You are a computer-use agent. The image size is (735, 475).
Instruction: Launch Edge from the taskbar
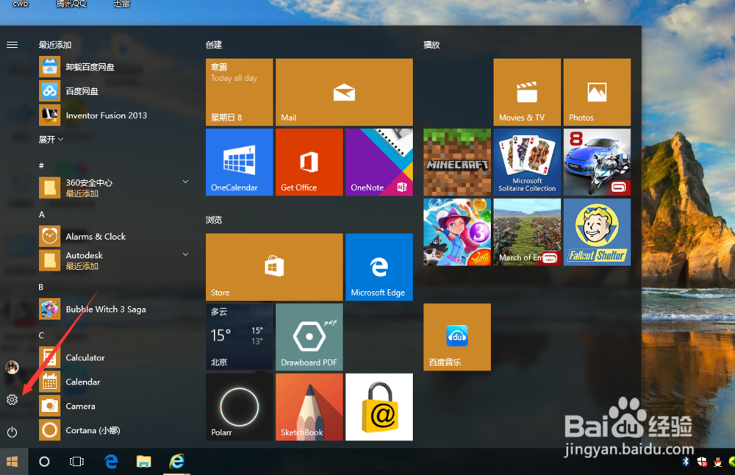pos(111,462)
